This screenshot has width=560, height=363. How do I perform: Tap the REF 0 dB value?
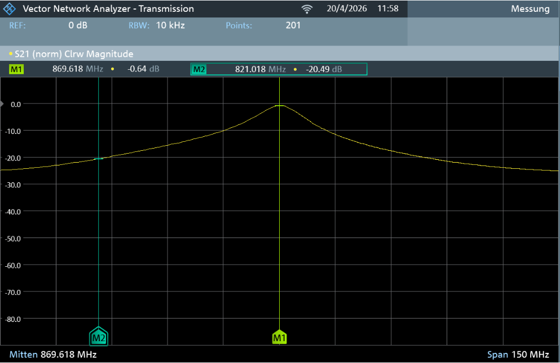pos(78,25)
